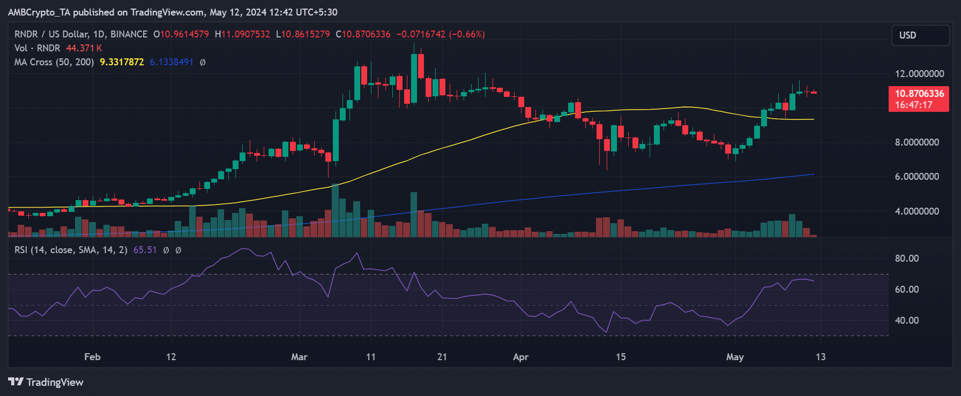This screenshot has height=396, width=961.
Task: Click the RSI value 65.51
Action: (x=145, y=250)
